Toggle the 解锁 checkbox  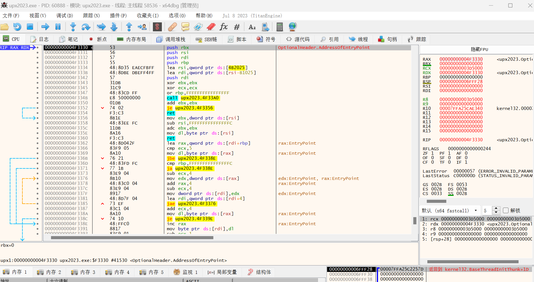point(505,210)
